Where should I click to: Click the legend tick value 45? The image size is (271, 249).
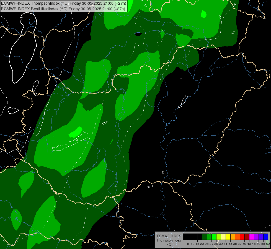click(254, 244)
